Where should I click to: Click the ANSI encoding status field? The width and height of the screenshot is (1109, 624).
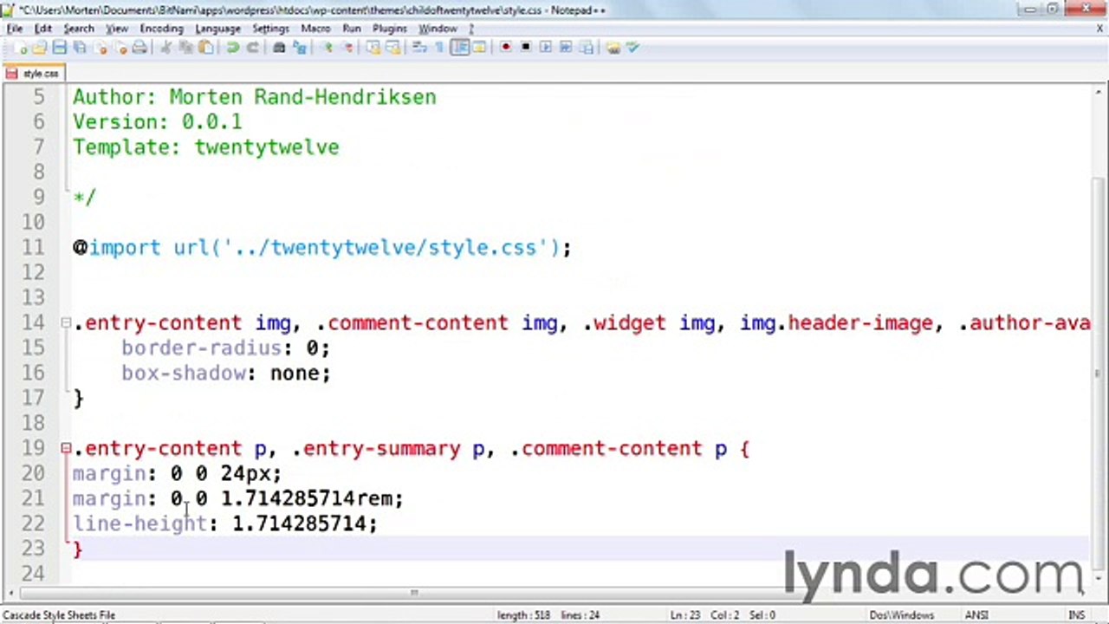point(976,615)
